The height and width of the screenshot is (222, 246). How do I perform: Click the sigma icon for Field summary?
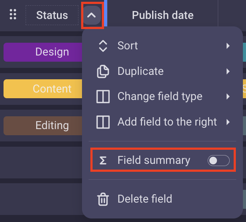coord(103,160)
